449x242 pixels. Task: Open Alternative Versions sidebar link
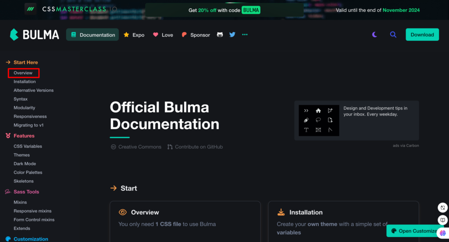[x=33, y=90]
